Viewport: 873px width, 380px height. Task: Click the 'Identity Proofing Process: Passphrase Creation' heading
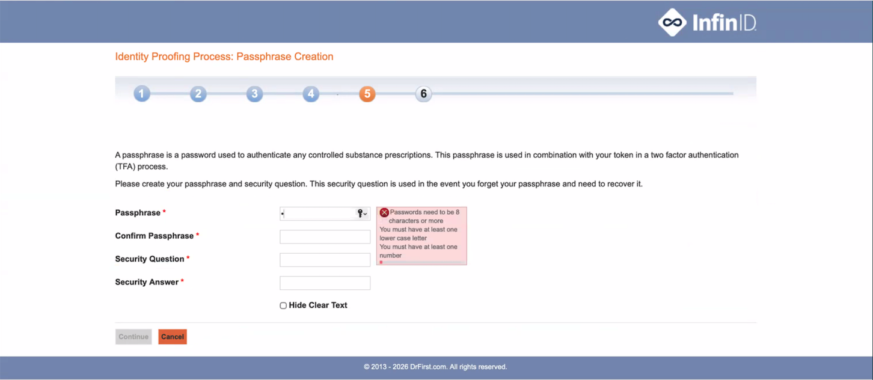click(224, 57)
